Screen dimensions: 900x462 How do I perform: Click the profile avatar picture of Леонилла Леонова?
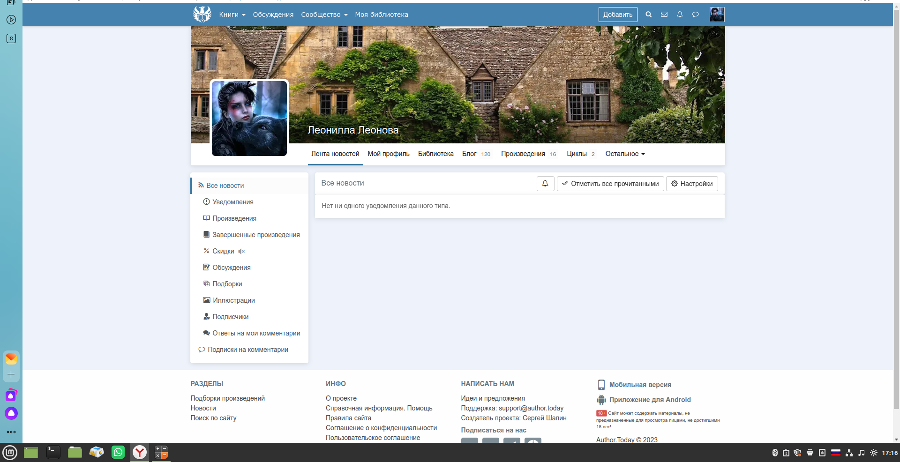click(x=249, y=118)
